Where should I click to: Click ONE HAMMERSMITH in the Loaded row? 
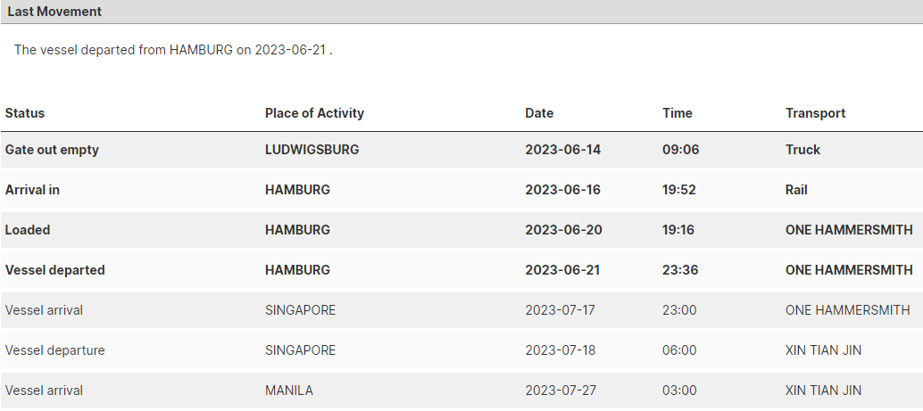point(849,230)
